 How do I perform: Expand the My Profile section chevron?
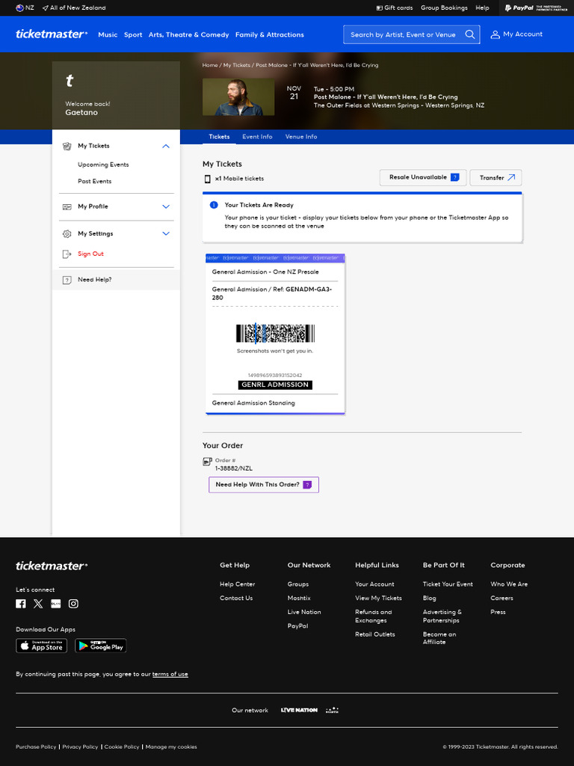166,206
